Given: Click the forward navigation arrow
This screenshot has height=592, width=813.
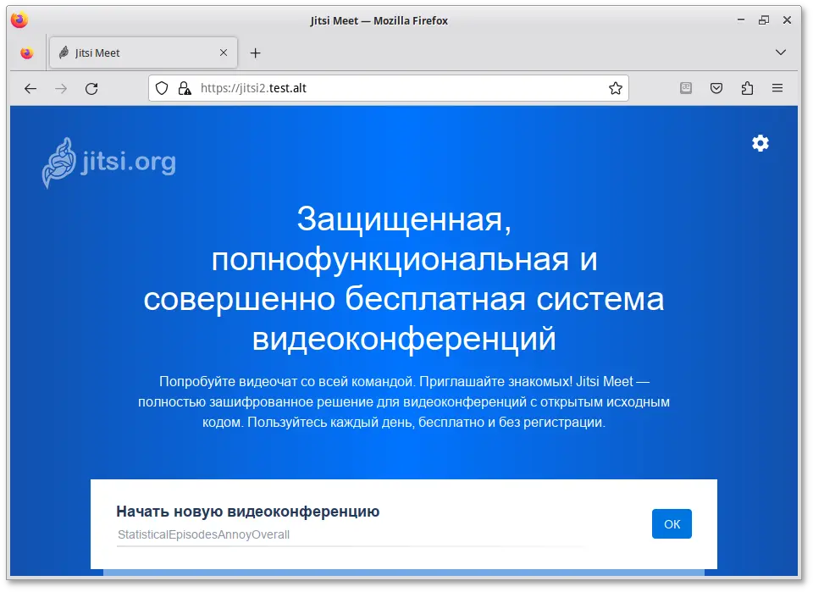Looking at the screenshot, I should 61,88.
